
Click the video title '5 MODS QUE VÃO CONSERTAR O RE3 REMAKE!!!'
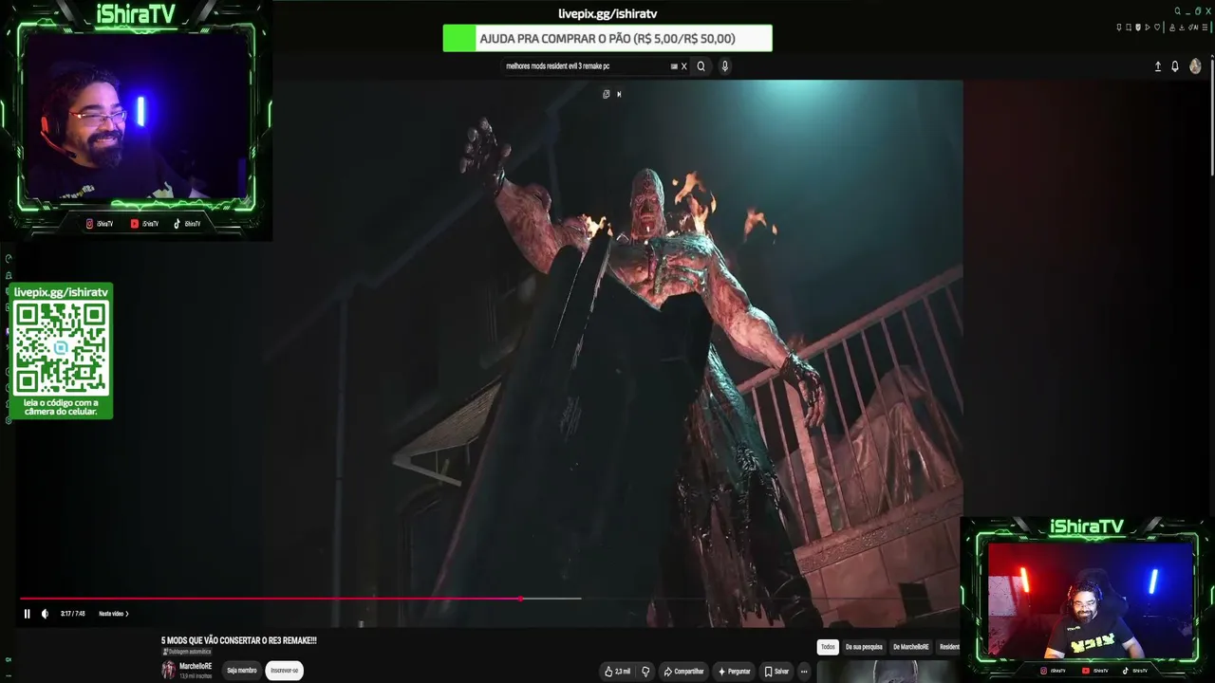pos(239,641)
